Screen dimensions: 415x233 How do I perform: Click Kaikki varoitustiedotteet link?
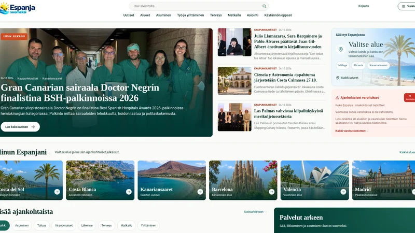pos(352,131)
